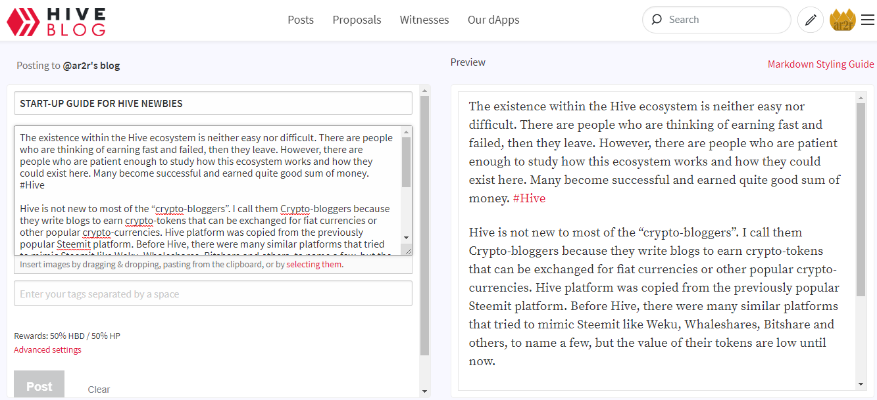Click inside the post body text area
The height and width of the screenshot is (400, 877).
pyautogui.click(x=207, y=190)
